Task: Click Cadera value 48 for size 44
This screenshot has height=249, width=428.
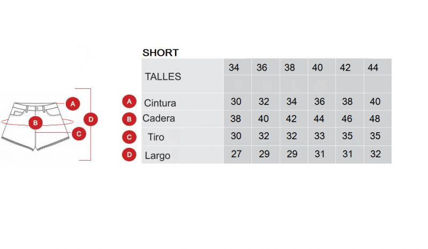Action: click(x=374, y=119)
